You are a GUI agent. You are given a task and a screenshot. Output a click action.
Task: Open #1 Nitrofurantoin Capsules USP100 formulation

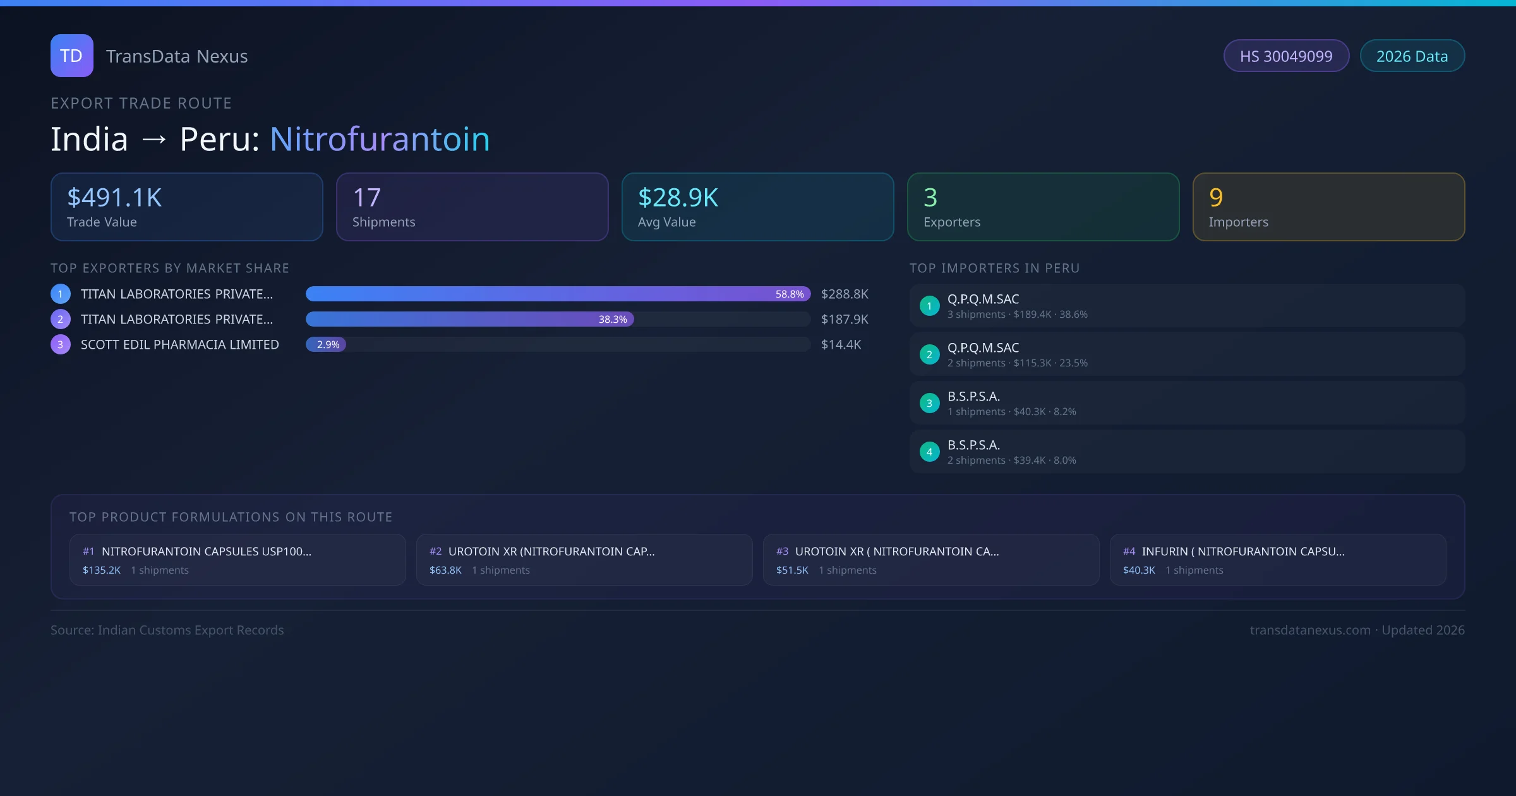(238, 560)
